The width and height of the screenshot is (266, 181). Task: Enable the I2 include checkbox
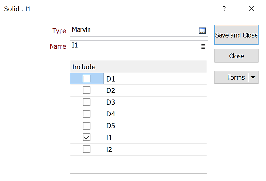coord(87,149)
